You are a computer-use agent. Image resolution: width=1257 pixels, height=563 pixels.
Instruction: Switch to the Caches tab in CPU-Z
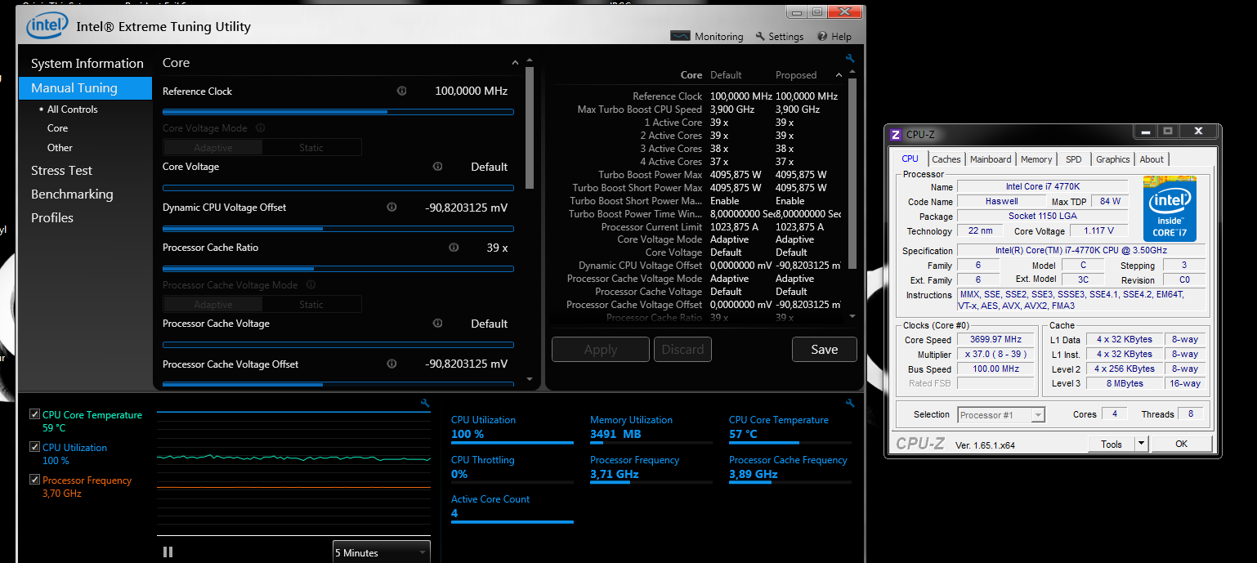point(946,159)
